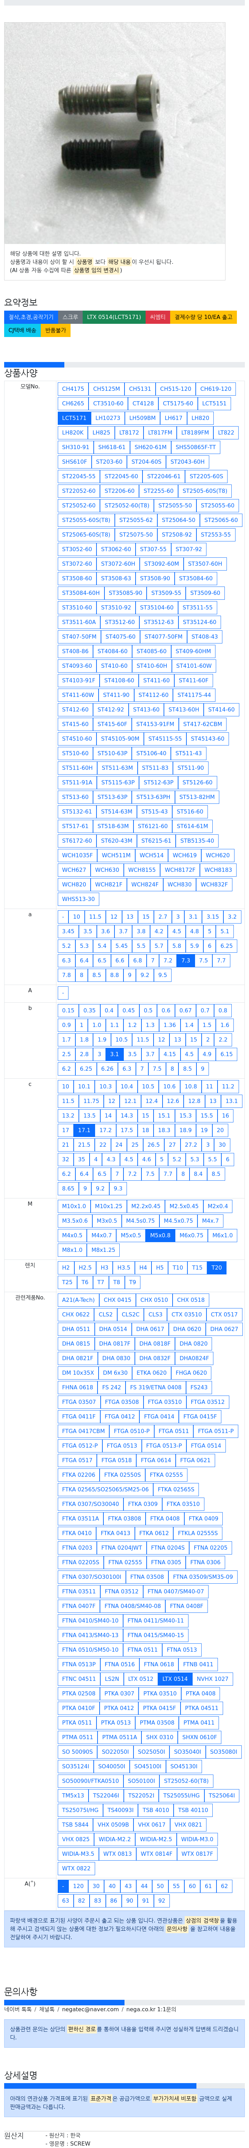Click the LTX 0514(LCT5171) summary tag
Viewport: 249px width, 2148px height.
coord(114,317)
